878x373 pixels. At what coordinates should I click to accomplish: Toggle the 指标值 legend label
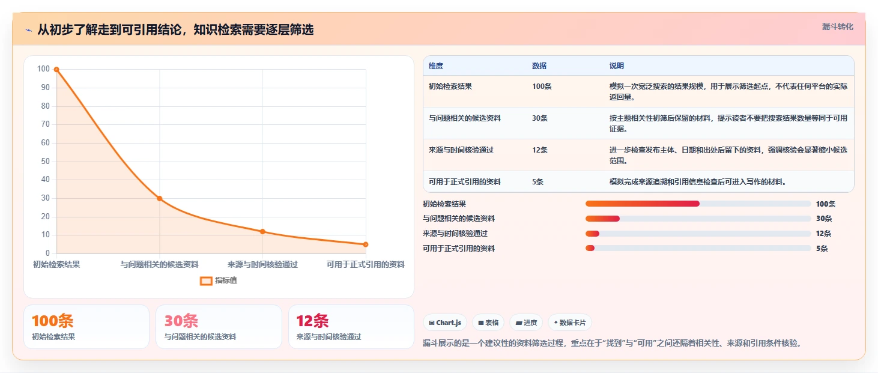[226, 281]
